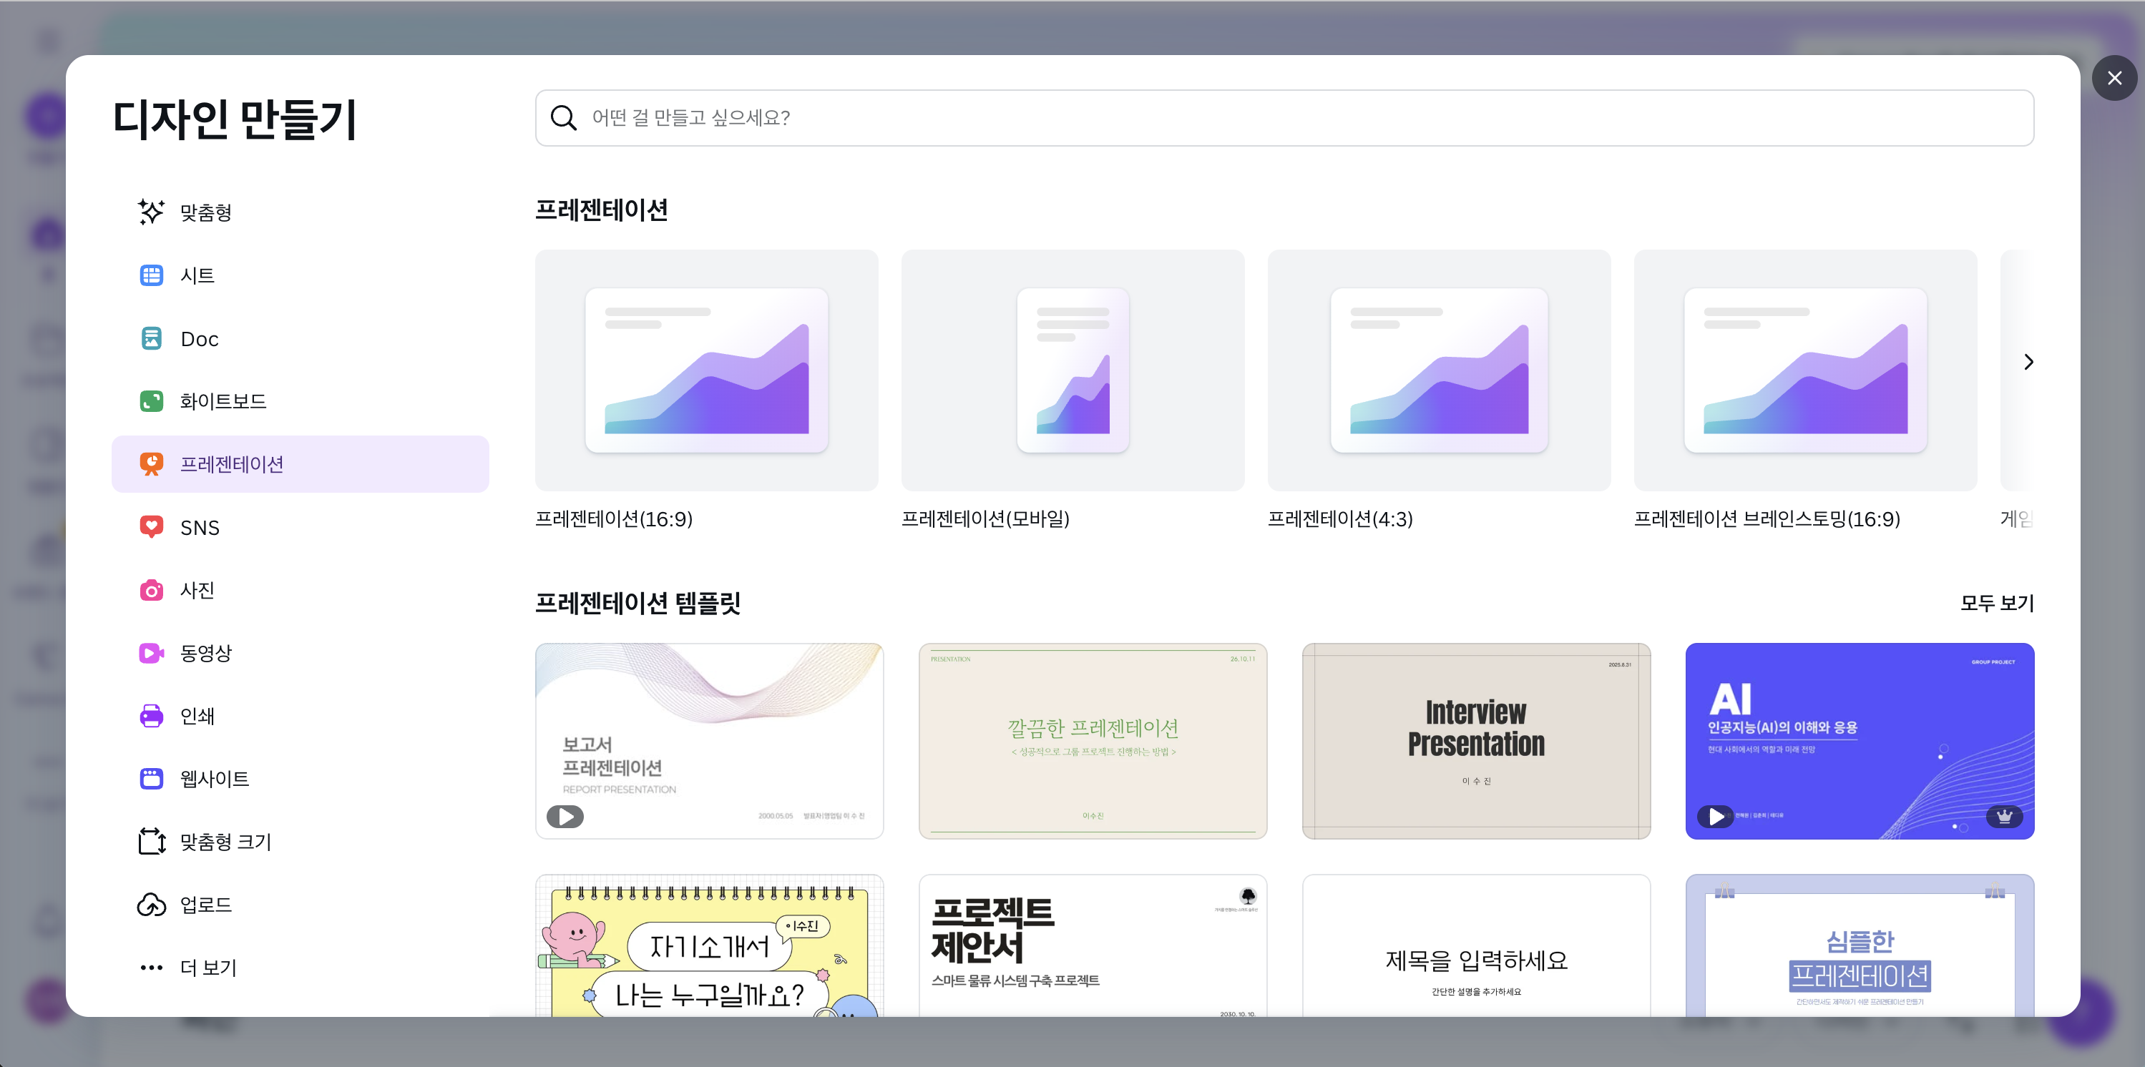Viewport: 2145px width, 1067px height.
Task: Select the Doc document icon
Action: click(151, 338)
